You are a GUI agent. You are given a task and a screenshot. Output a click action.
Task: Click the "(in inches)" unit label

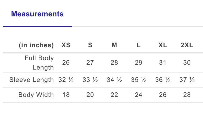[x=36, y=45]
